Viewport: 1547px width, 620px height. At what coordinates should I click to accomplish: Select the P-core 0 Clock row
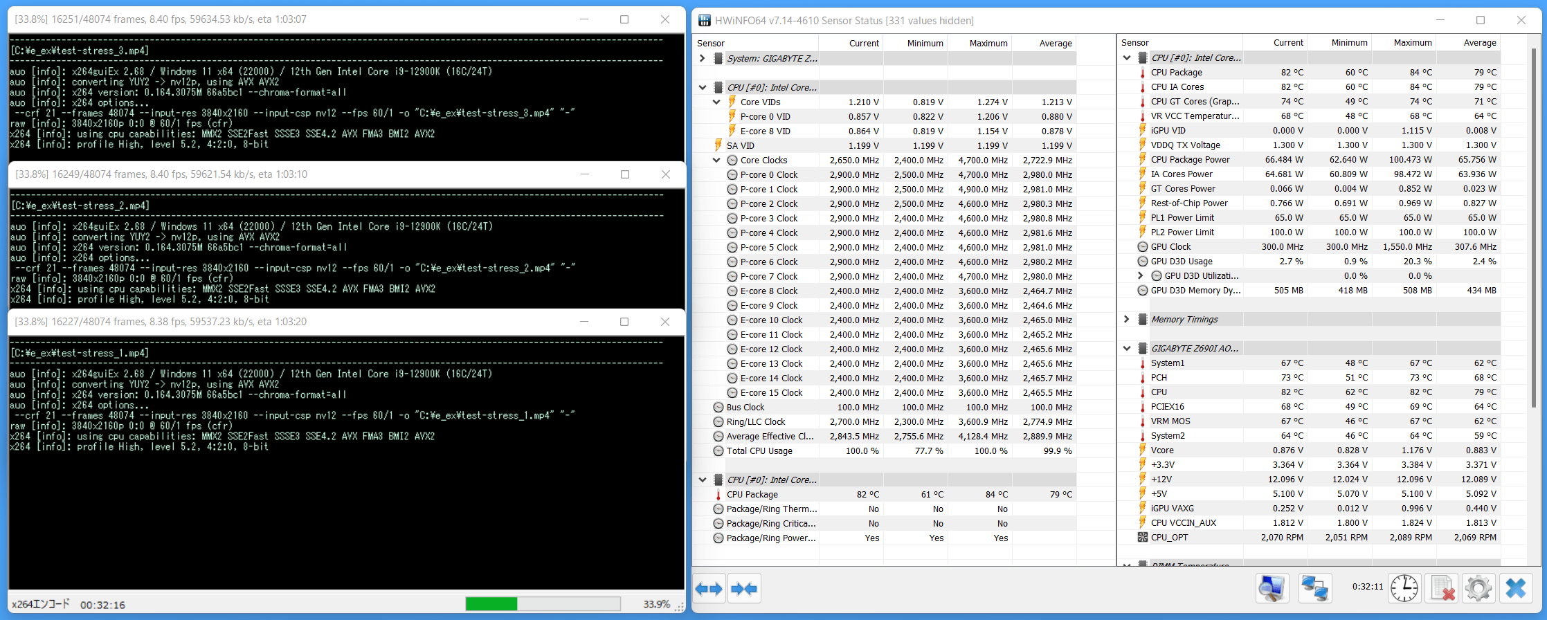coord(885,174)
